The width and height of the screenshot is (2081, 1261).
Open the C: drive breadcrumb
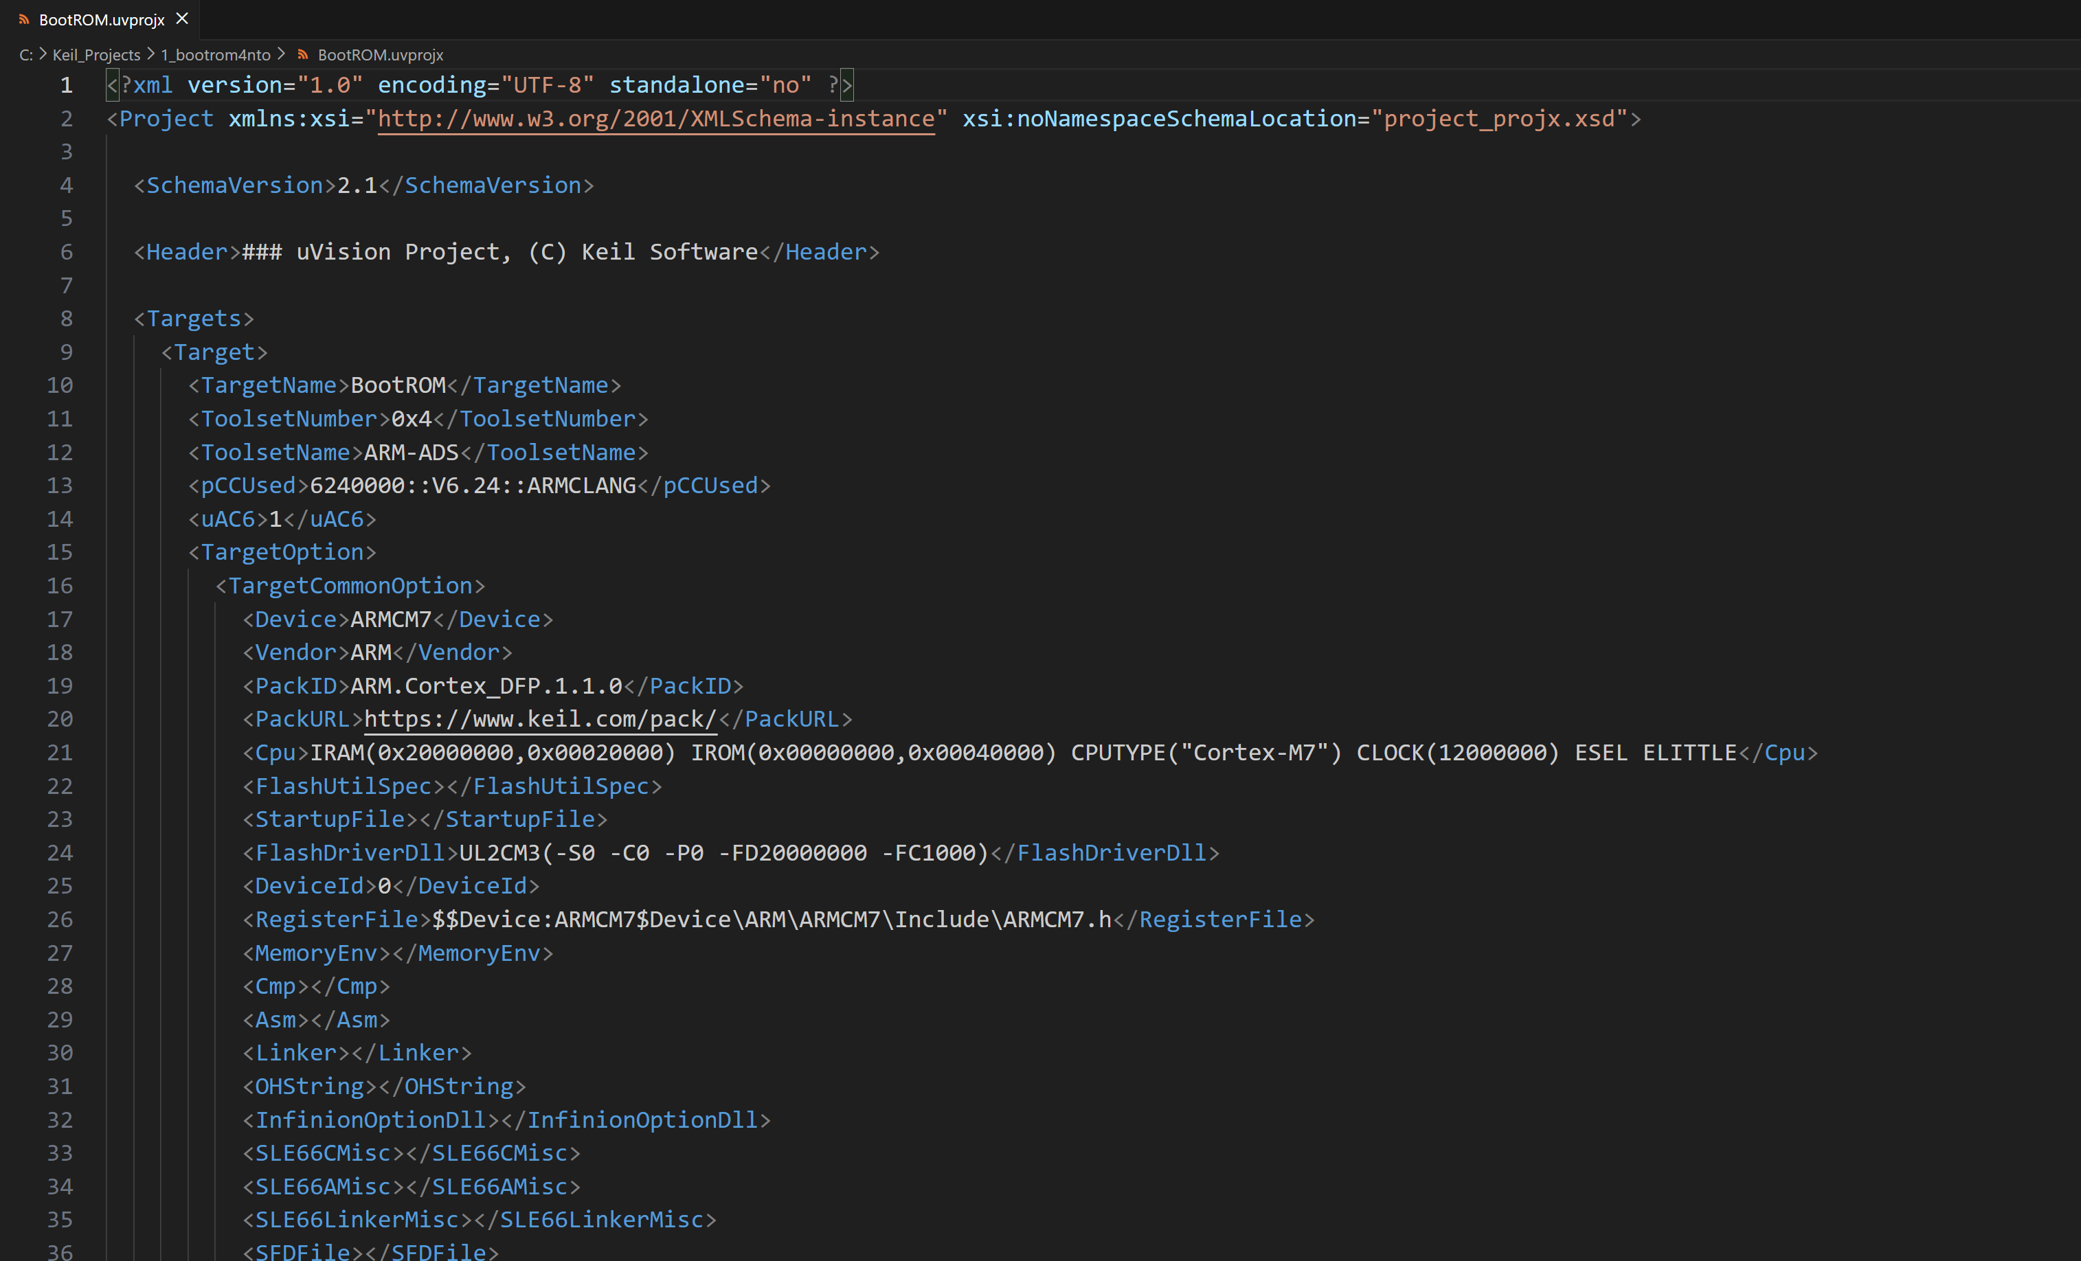(25, 55)
